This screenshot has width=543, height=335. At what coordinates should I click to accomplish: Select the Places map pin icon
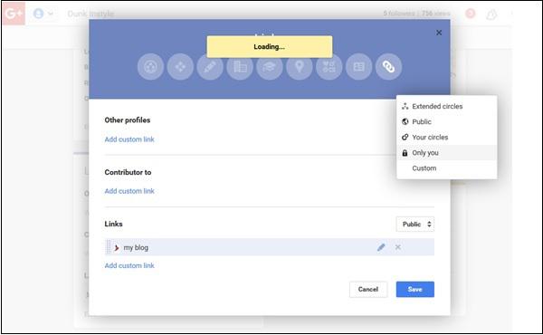[300, 66]
